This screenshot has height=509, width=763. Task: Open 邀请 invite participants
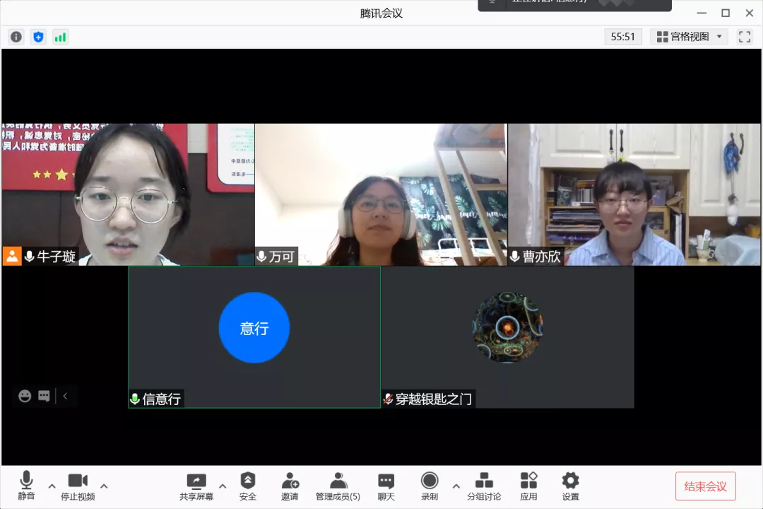[x=290, y=486]
